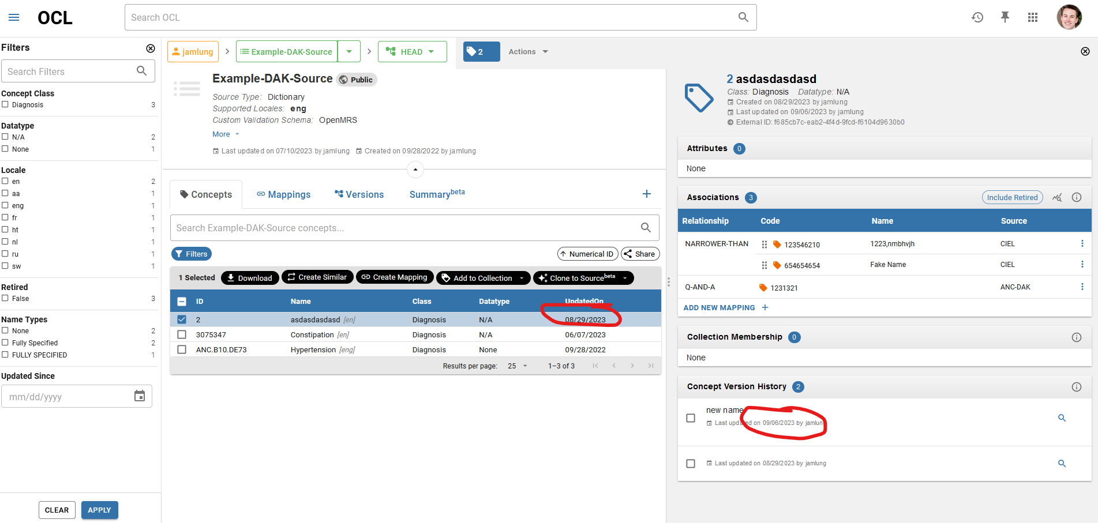
Task: Click the magnifier on the 'new name' version entry
Action: (1062, 417)
